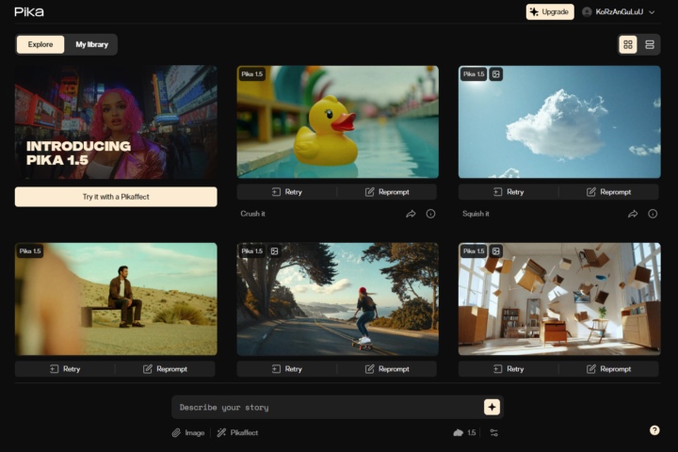Click the Upgrade button
This screenshot has height=452, width=678.
(550, 11)
